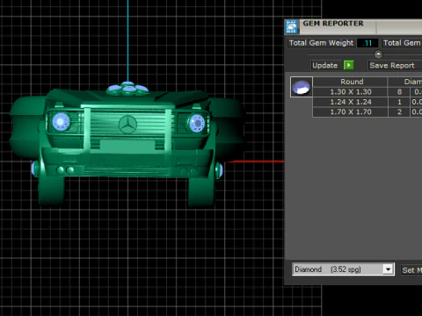Click the Gem Reporter panel icon
422x316 pixels.
(x=291, y=26)
